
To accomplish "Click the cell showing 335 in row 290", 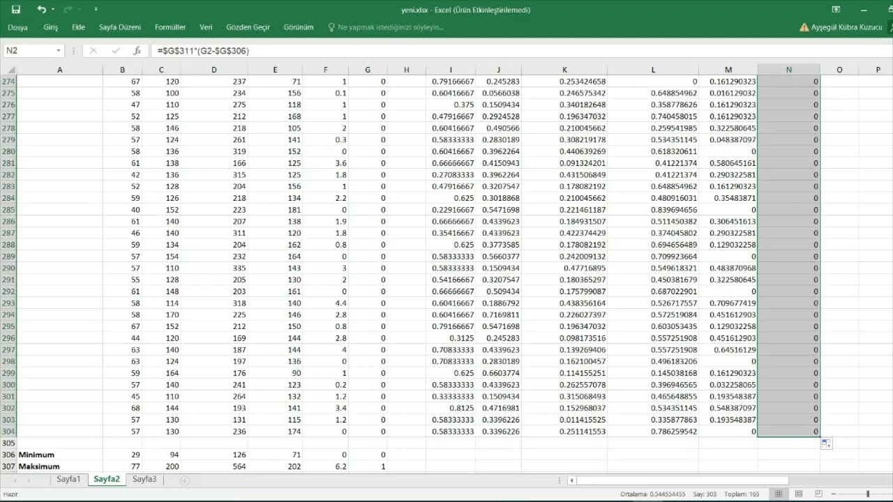I will coord(214,268).
